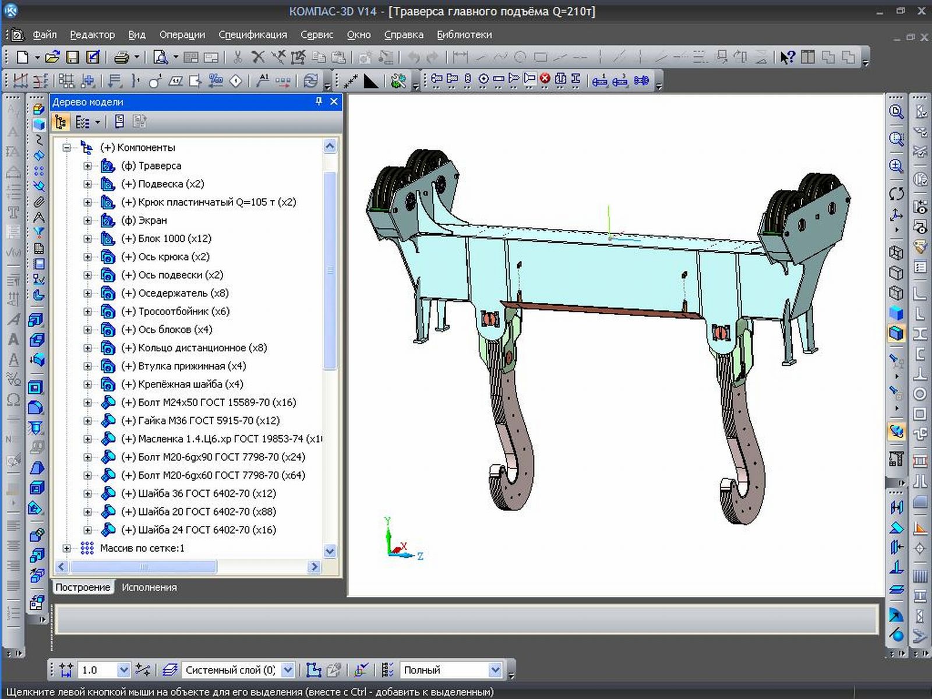Toggle the model tree structure view button

click(61, 122)
